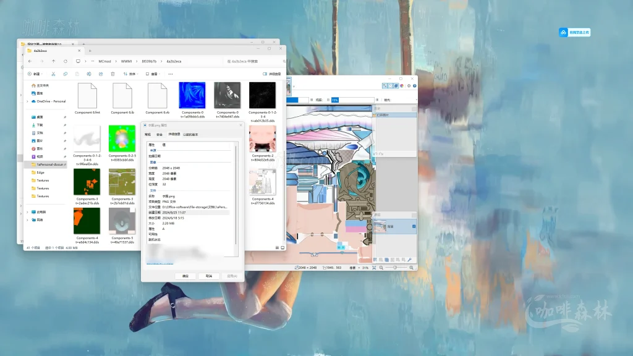Click 取消 in the properties dialog
The width and height of the screenshot is (633, 356).
point(209,276)
